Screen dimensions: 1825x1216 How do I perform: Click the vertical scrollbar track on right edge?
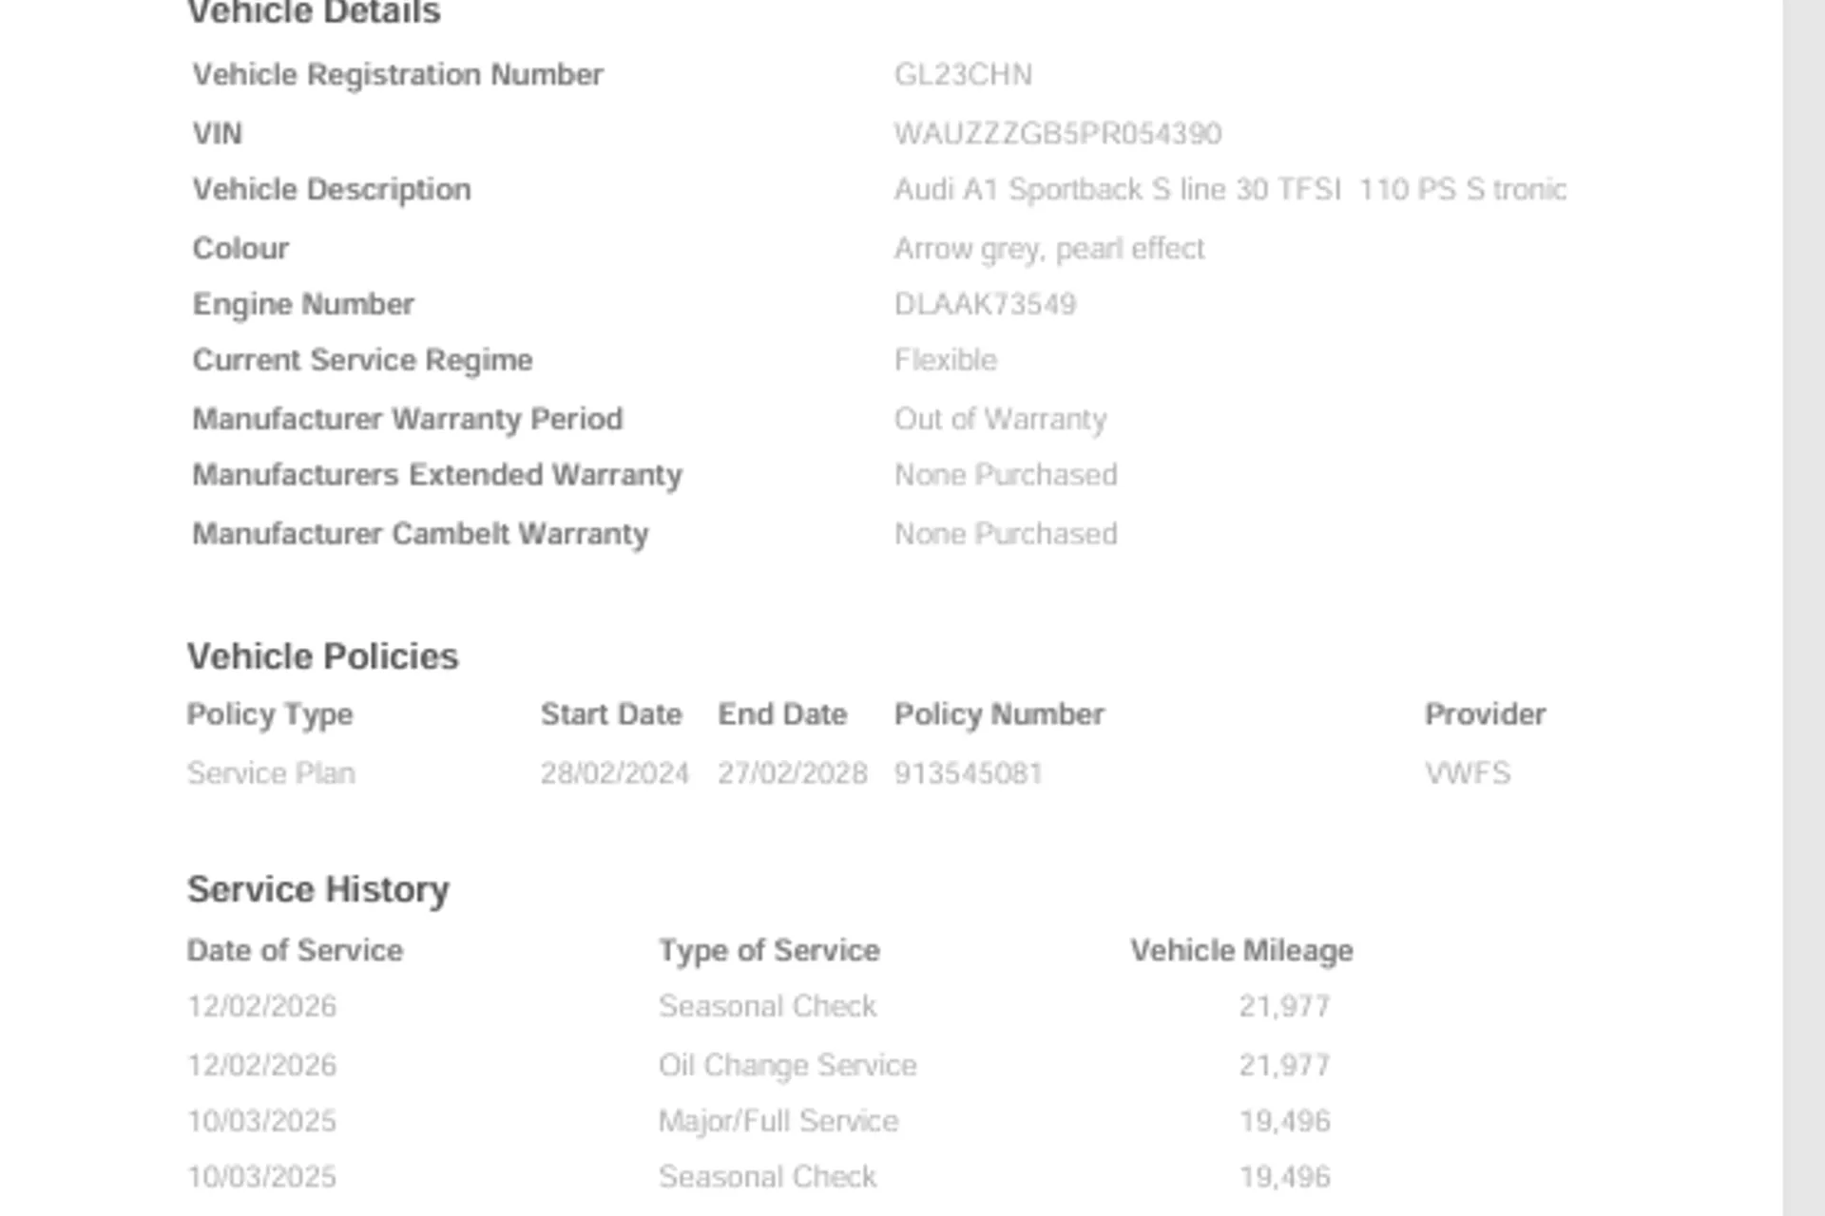click(1803, 608)
